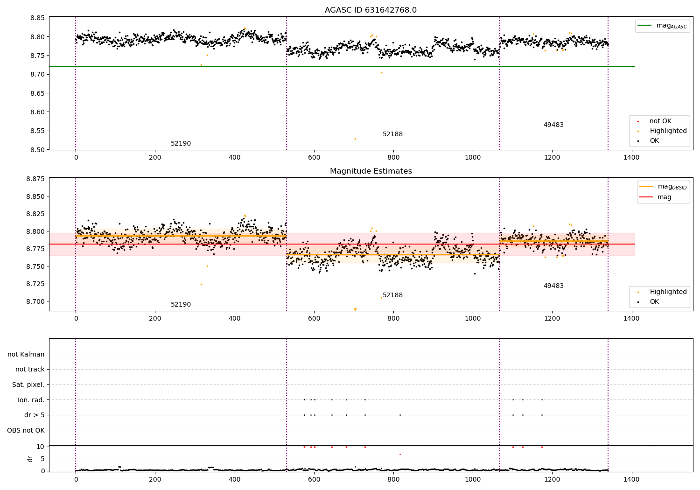Viewport: 700px width, 490px height.
Task: Click the 8.70 tick on top plot
Action: [37, 75]
